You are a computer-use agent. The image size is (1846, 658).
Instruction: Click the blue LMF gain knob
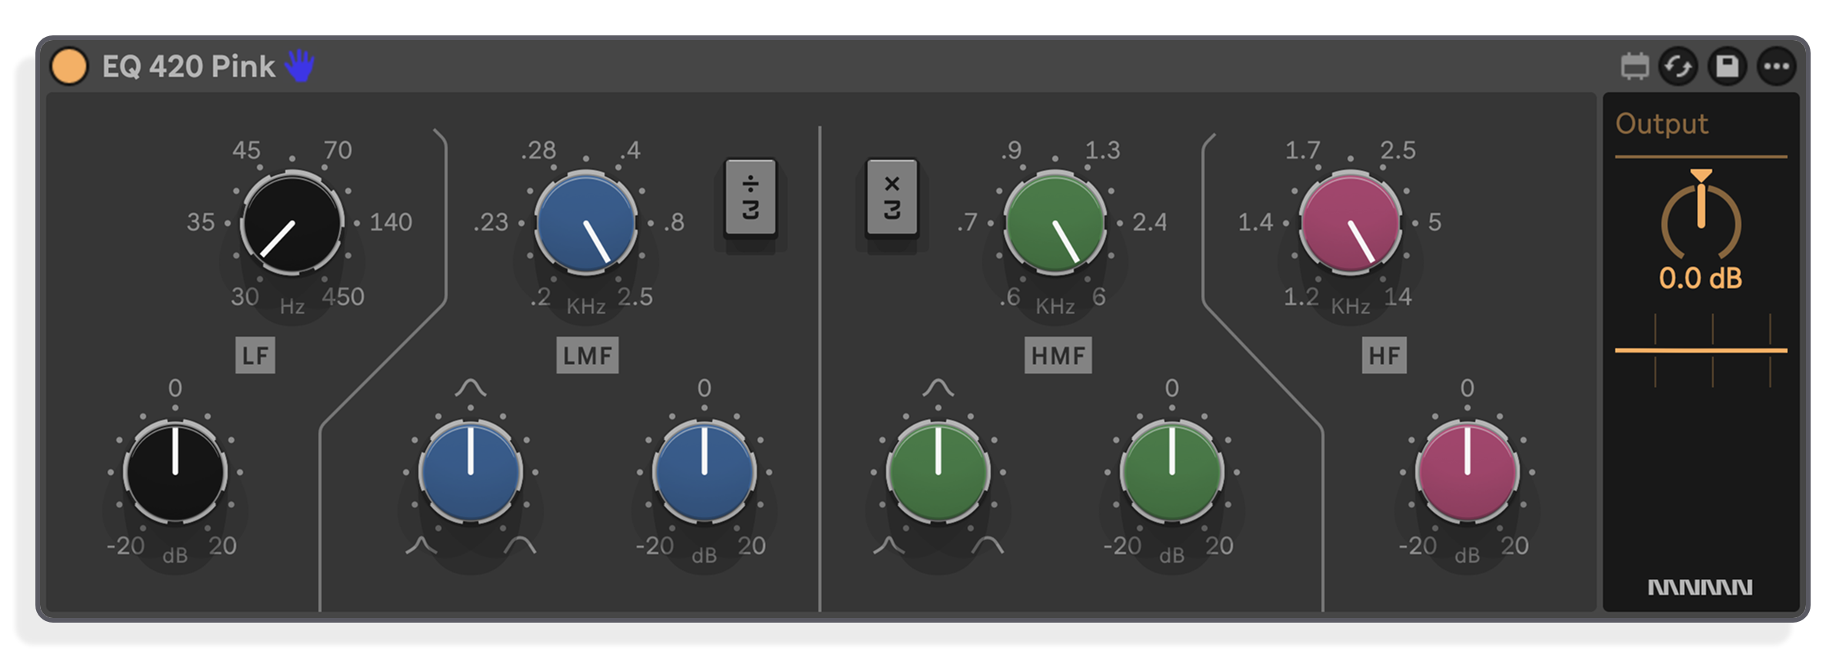point(705,471)
